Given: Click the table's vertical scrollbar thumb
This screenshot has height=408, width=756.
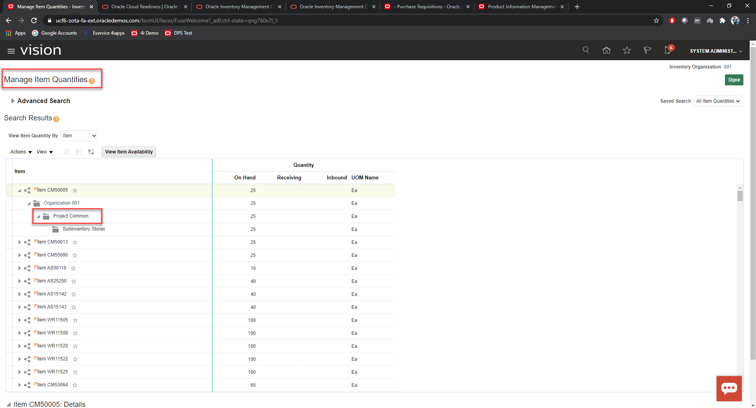Looking at the screenshot, I should point(740,196).
